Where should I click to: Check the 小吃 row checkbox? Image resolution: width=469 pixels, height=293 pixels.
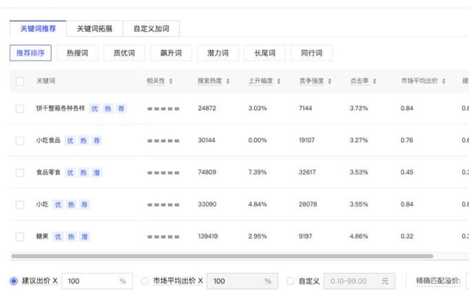point(20,205)
